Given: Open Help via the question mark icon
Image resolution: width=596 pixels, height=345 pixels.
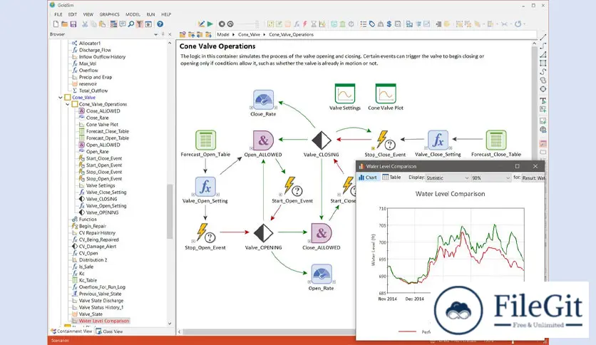Looking at the screenshot, I should (x=160, y=24).
